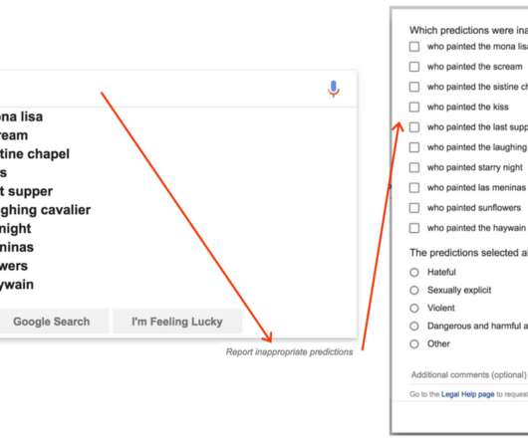Click the I'm Feeling Lucky button
The width and height of the screenshot is (528, 440).
[x=177, y=322]
